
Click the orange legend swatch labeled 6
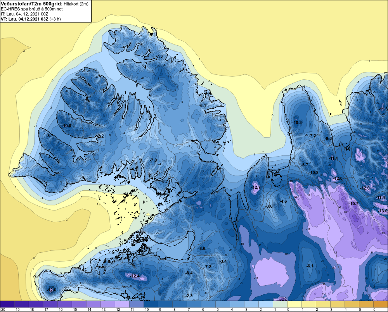click(x=381, y=304)
